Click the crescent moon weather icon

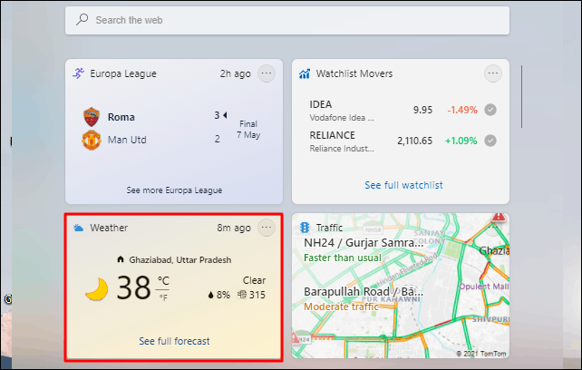tap(96, 289)
